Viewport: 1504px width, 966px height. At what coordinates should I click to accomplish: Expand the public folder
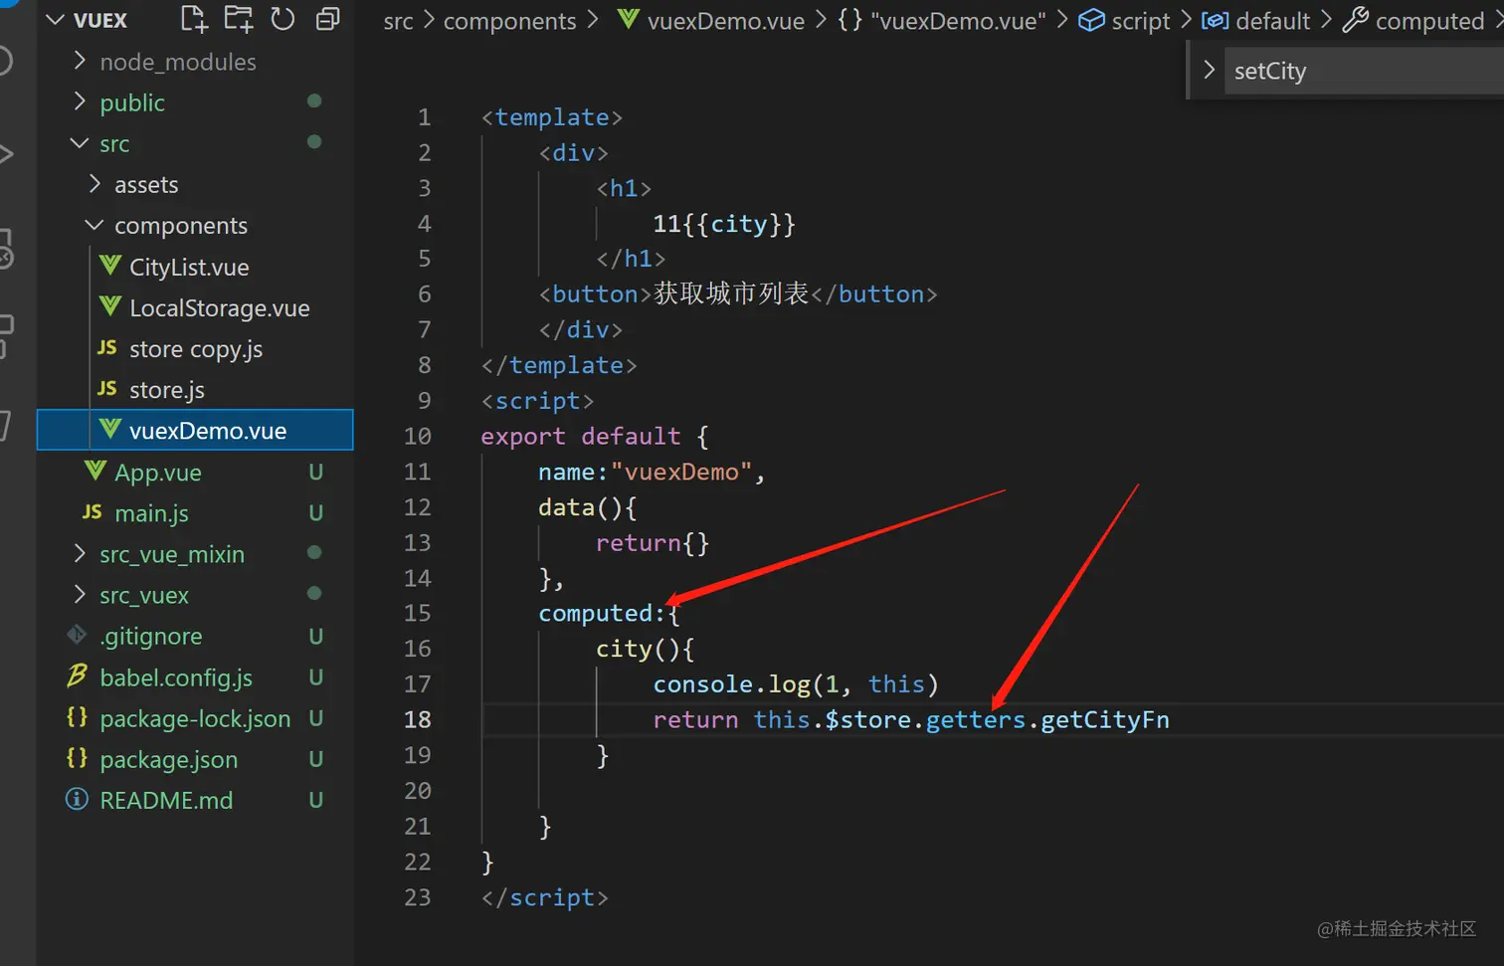coord(80,102)
